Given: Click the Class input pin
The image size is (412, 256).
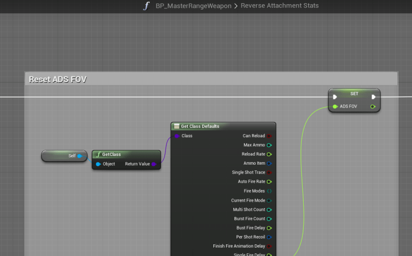Looking at the screenshot, I should tap(177, 136).
